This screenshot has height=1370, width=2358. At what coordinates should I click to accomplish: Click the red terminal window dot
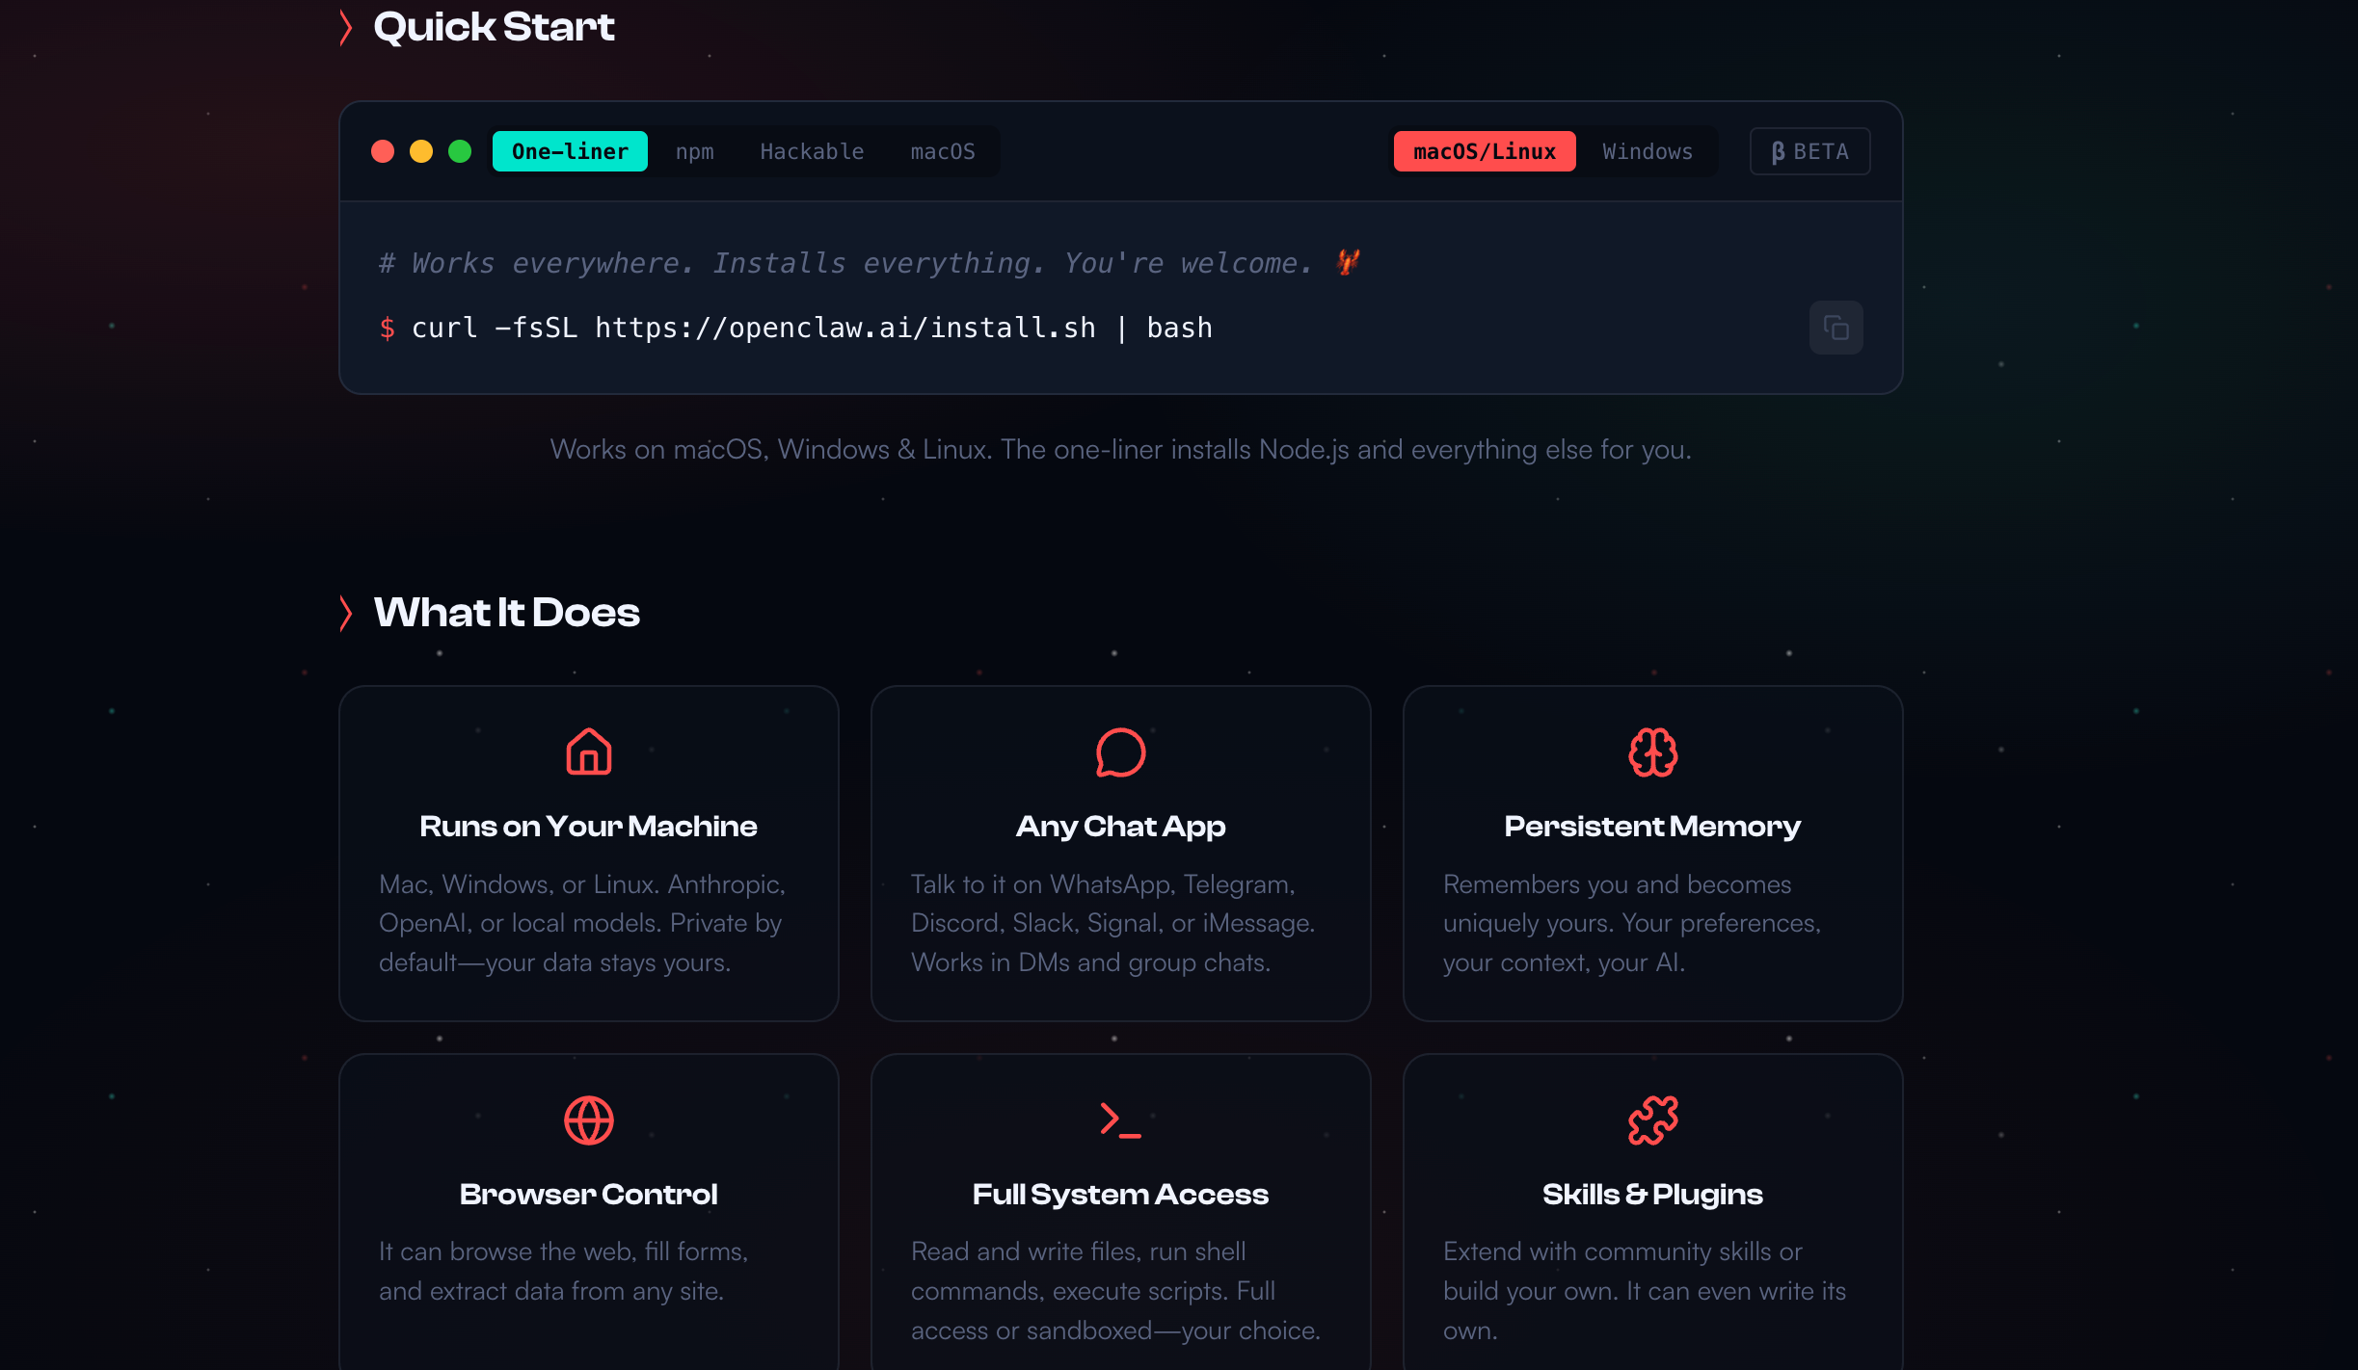(383, 151)
